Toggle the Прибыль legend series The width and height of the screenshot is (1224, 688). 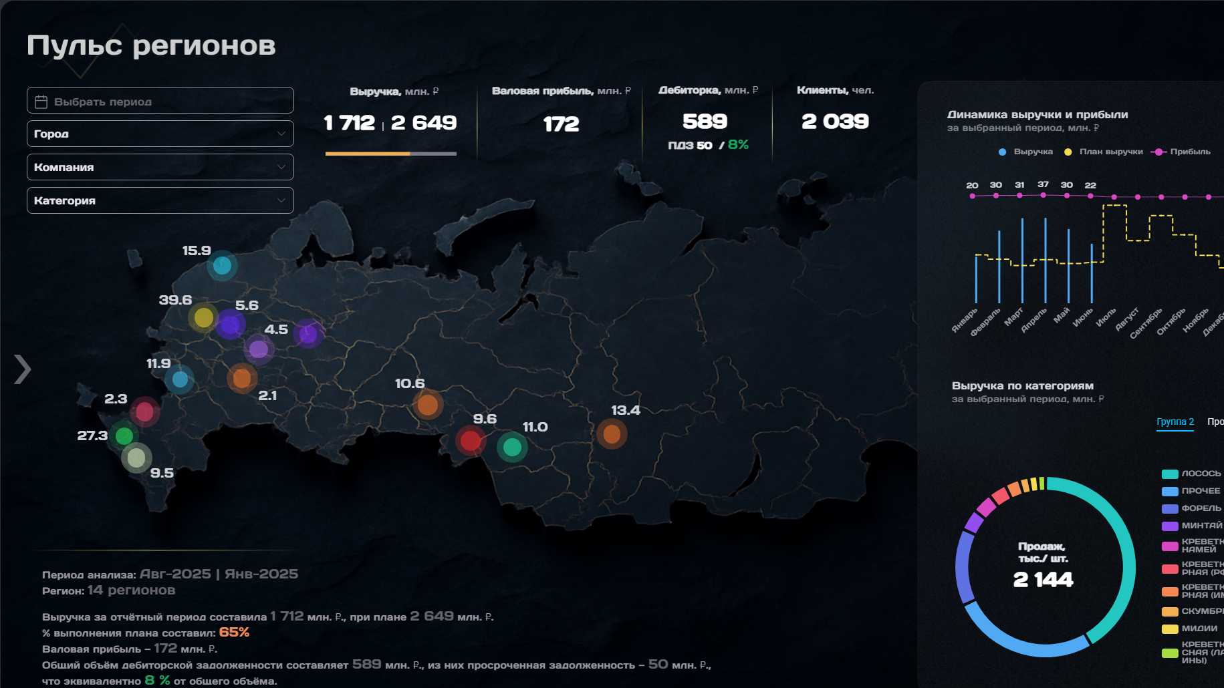click(x=1181, y=152)
